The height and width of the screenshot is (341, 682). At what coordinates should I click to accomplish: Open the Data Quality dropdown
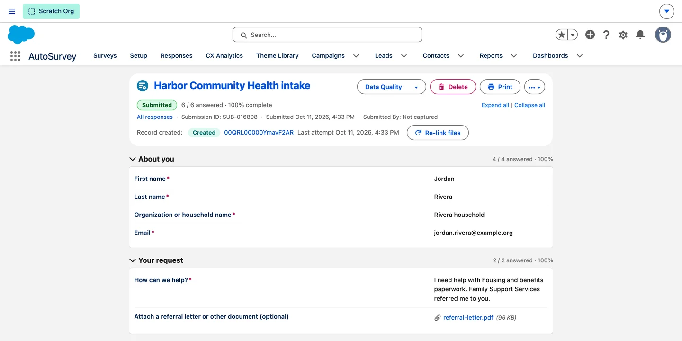click(391, 87)
